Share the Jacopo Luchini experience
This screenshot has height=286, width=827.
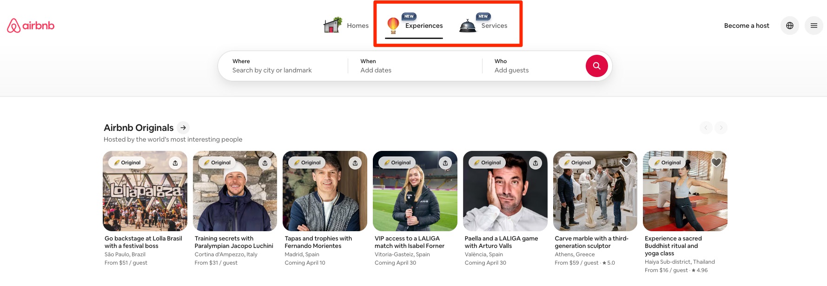coord(265,163)
